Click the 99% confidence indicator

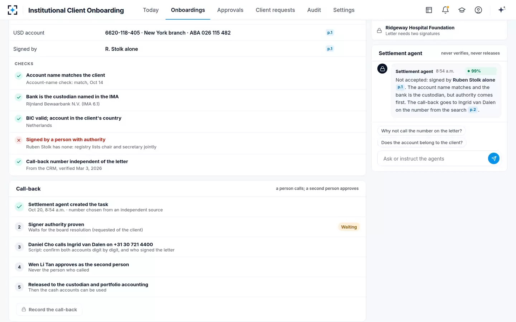(x=481, y=71)
